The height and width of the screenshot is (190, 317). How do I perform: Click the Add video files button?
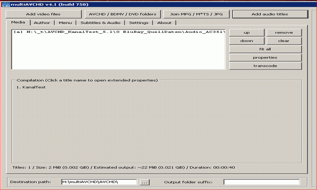[43, 14]
